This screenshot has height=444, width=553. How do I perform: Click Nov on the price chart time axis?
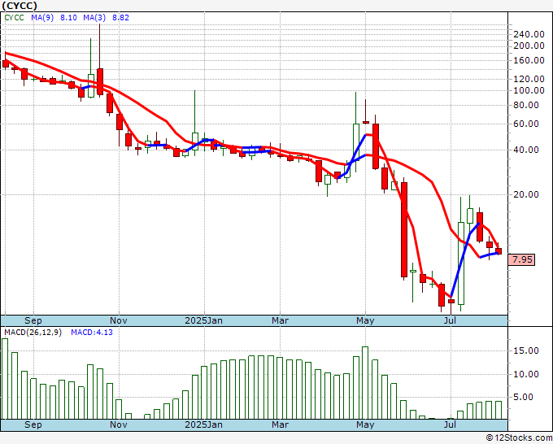pos(119,320)
